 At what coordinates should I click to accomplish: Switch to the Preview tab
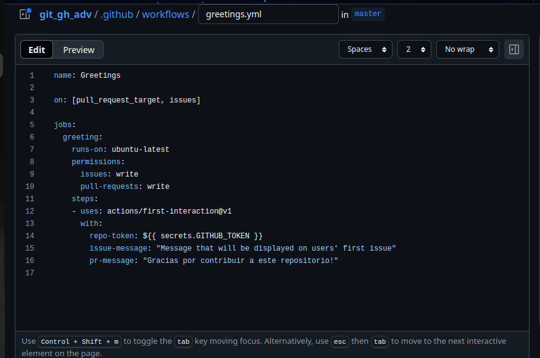[x=78, y=49]
